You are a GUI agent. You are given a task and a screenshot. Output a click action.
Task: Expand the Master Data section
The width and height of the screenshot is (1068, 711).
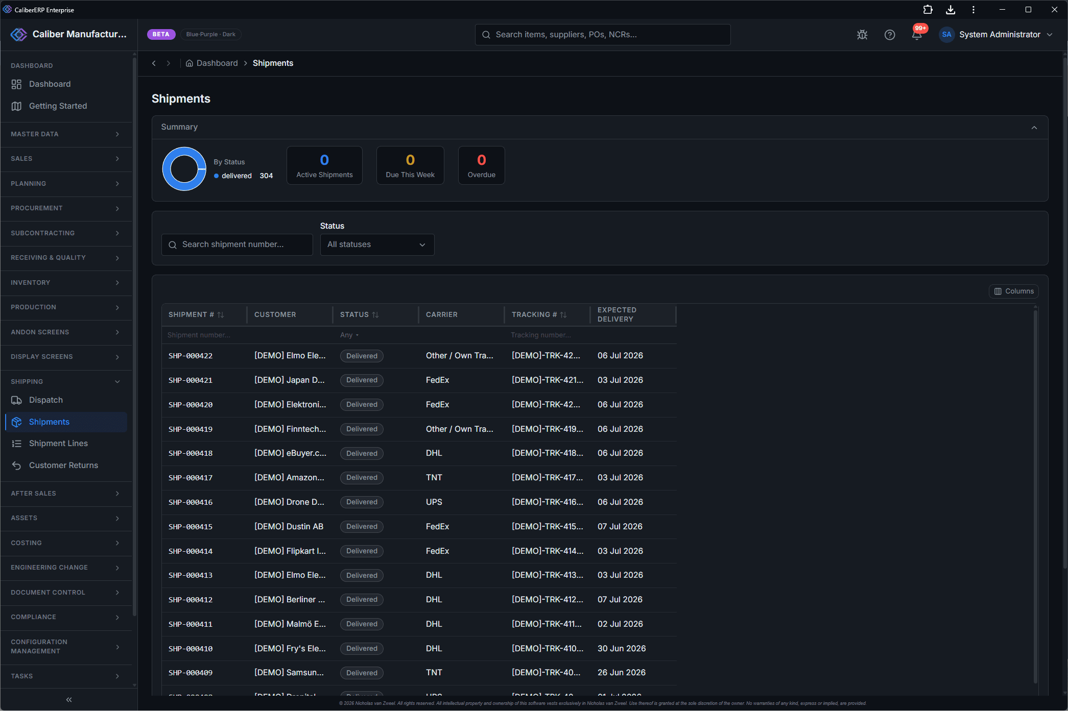[x=66, y=134]
